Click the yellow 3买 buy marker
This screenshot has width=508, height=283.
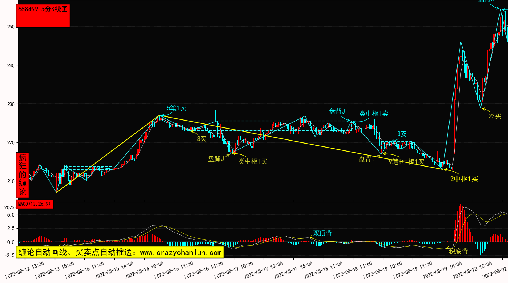pos(202,138)
